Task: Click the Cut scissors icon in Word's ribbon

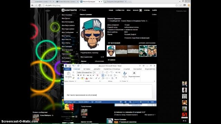Action: [x=73, y=72]
